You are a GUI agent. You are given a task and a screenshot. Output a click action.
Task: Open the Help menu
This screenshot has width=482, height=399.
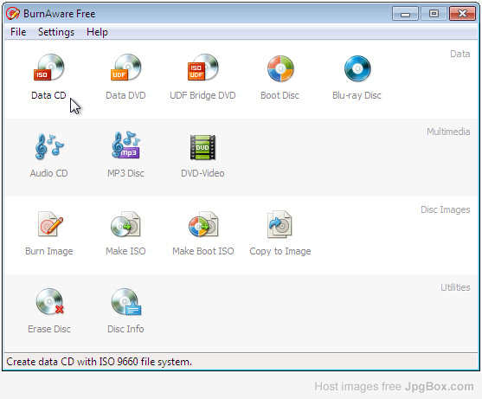[97, 32]
